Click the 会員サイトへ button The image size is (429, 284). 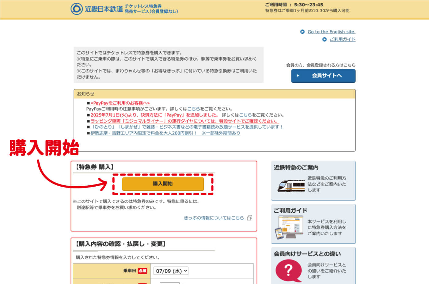[323, 76]
